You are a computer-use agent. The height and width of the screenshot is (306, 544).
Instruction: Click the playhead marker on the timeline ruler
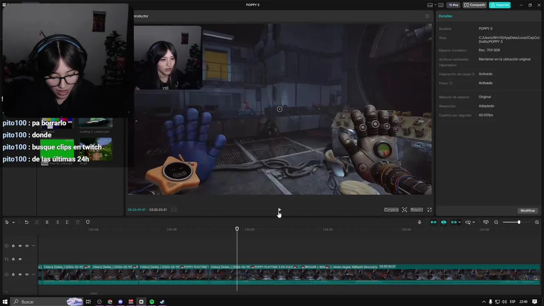click(237, 229)
